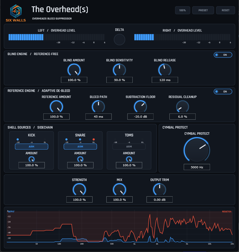Click the 'REFERENCE ENGINE / ADAPTIVE DE-BLEED' heading

(x=39, y=91)
